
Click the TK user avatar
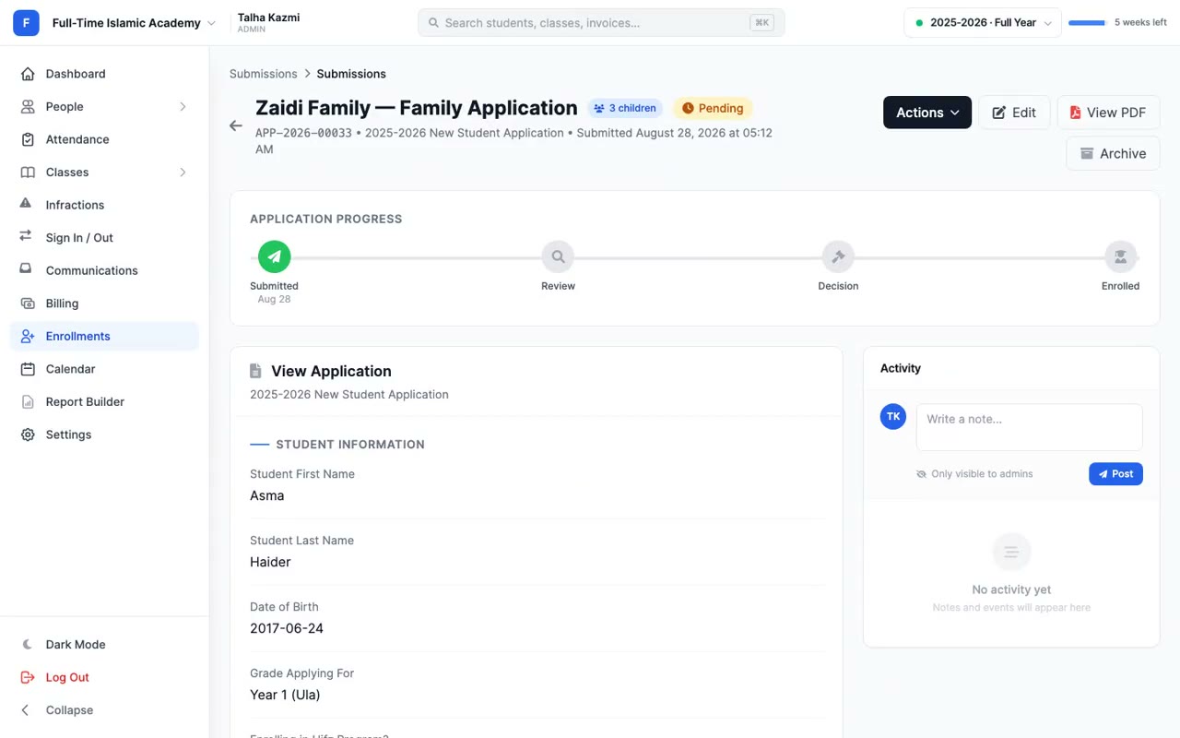[x=893, y=417]
